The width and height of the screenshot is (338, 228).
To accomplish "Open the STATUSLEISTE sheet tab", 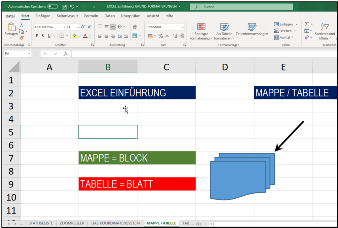I will [41, 223].
